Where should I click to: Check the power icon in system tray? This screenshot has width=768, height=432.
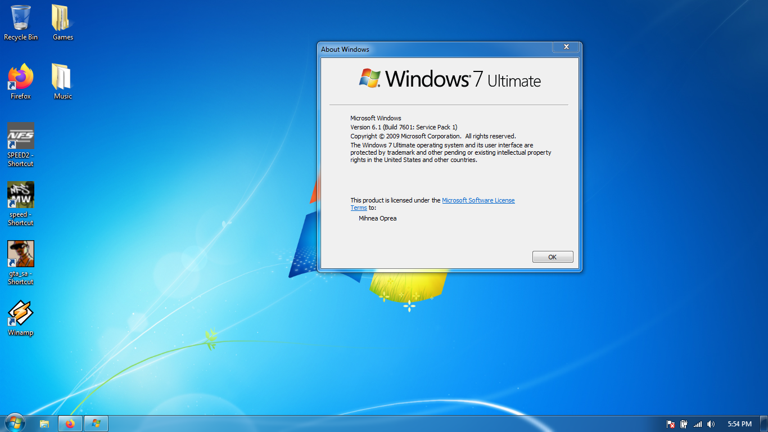click(x=684, y=424)
